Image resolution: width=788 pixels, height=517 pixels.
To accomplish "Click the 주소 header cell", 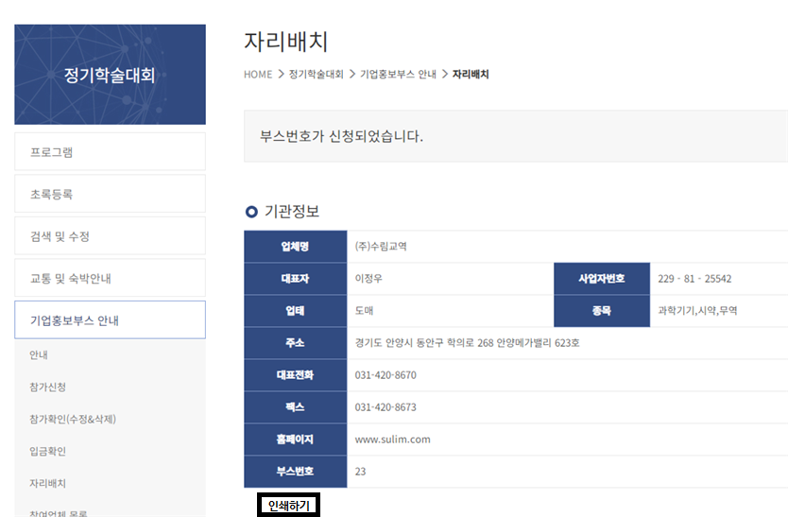I will pyautogui.click(x=296, y=342).
